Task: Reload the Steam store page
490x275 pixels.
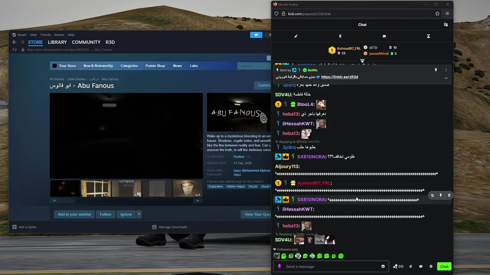Action: point(15,50)
